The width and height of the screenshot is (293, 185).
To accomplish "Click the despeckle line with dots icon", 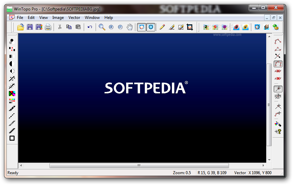I will [12, 78].
